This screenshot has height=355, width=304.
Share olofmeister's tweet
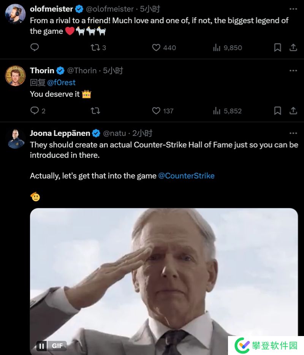click(293, 47)
